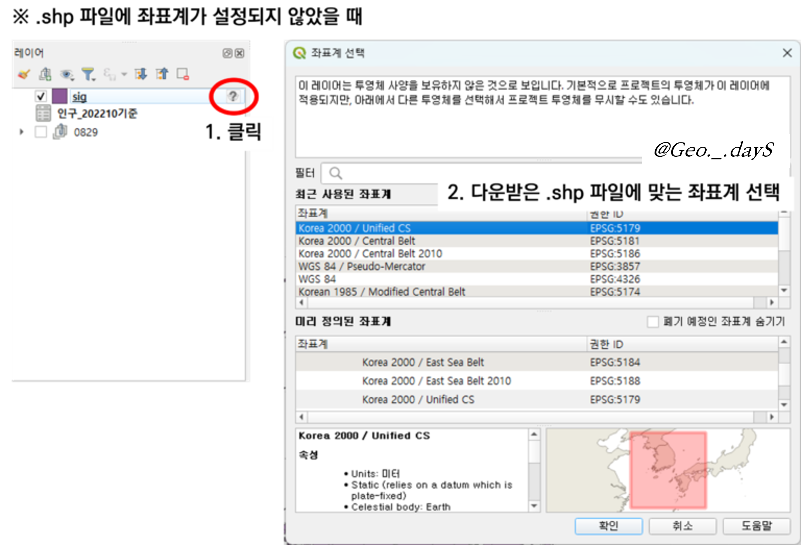Viewport: 801px width, 545px height.
Task: Click the magnifier icon in the 필터 field
Action: coord(335,173)
